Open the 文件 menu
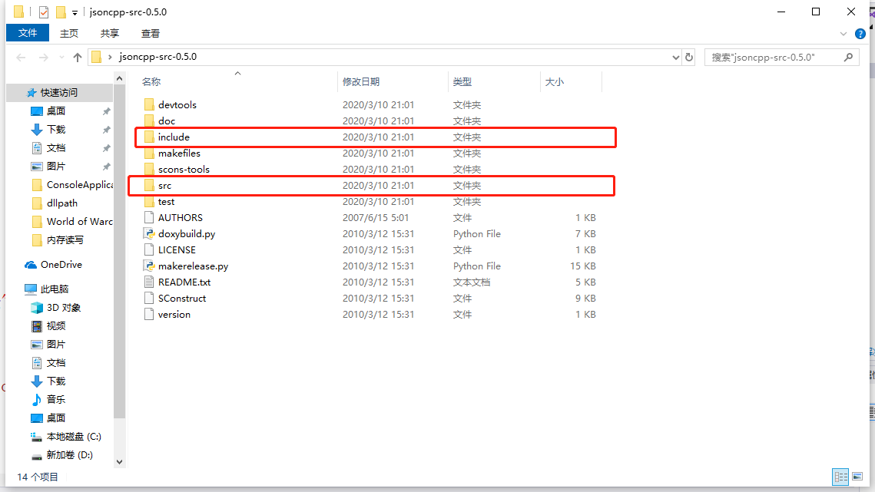Viewport: 875px width, 492px height. (x=28, y=33)
